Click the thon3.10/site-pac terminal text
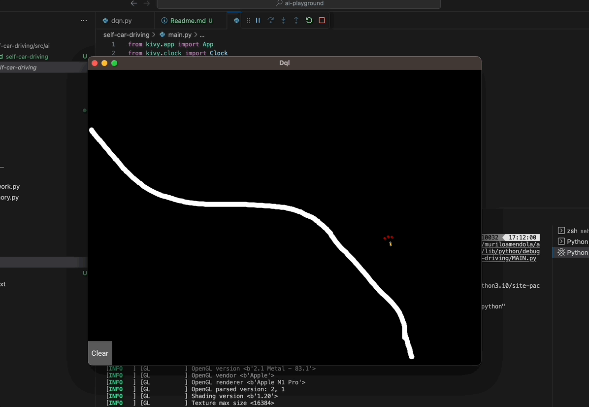 pos(511,286)
